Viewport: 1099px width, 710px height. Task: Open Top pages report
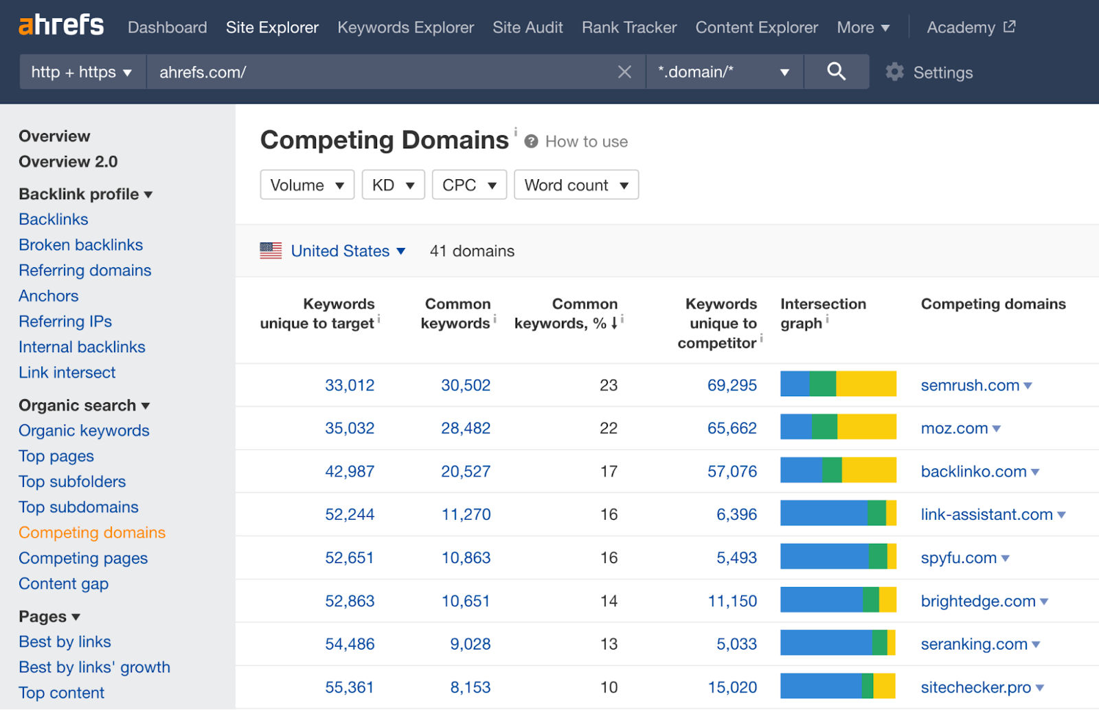(56, 456)
